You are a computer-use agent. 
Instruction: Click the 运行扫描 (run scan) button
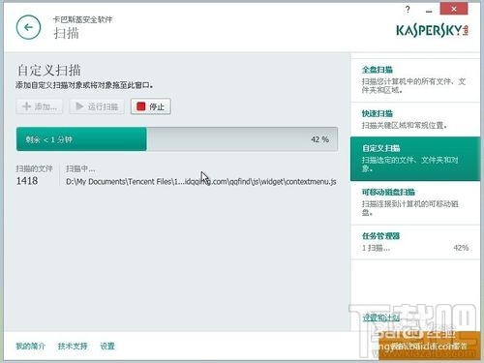pyautogui.click(x=97, y=106)
